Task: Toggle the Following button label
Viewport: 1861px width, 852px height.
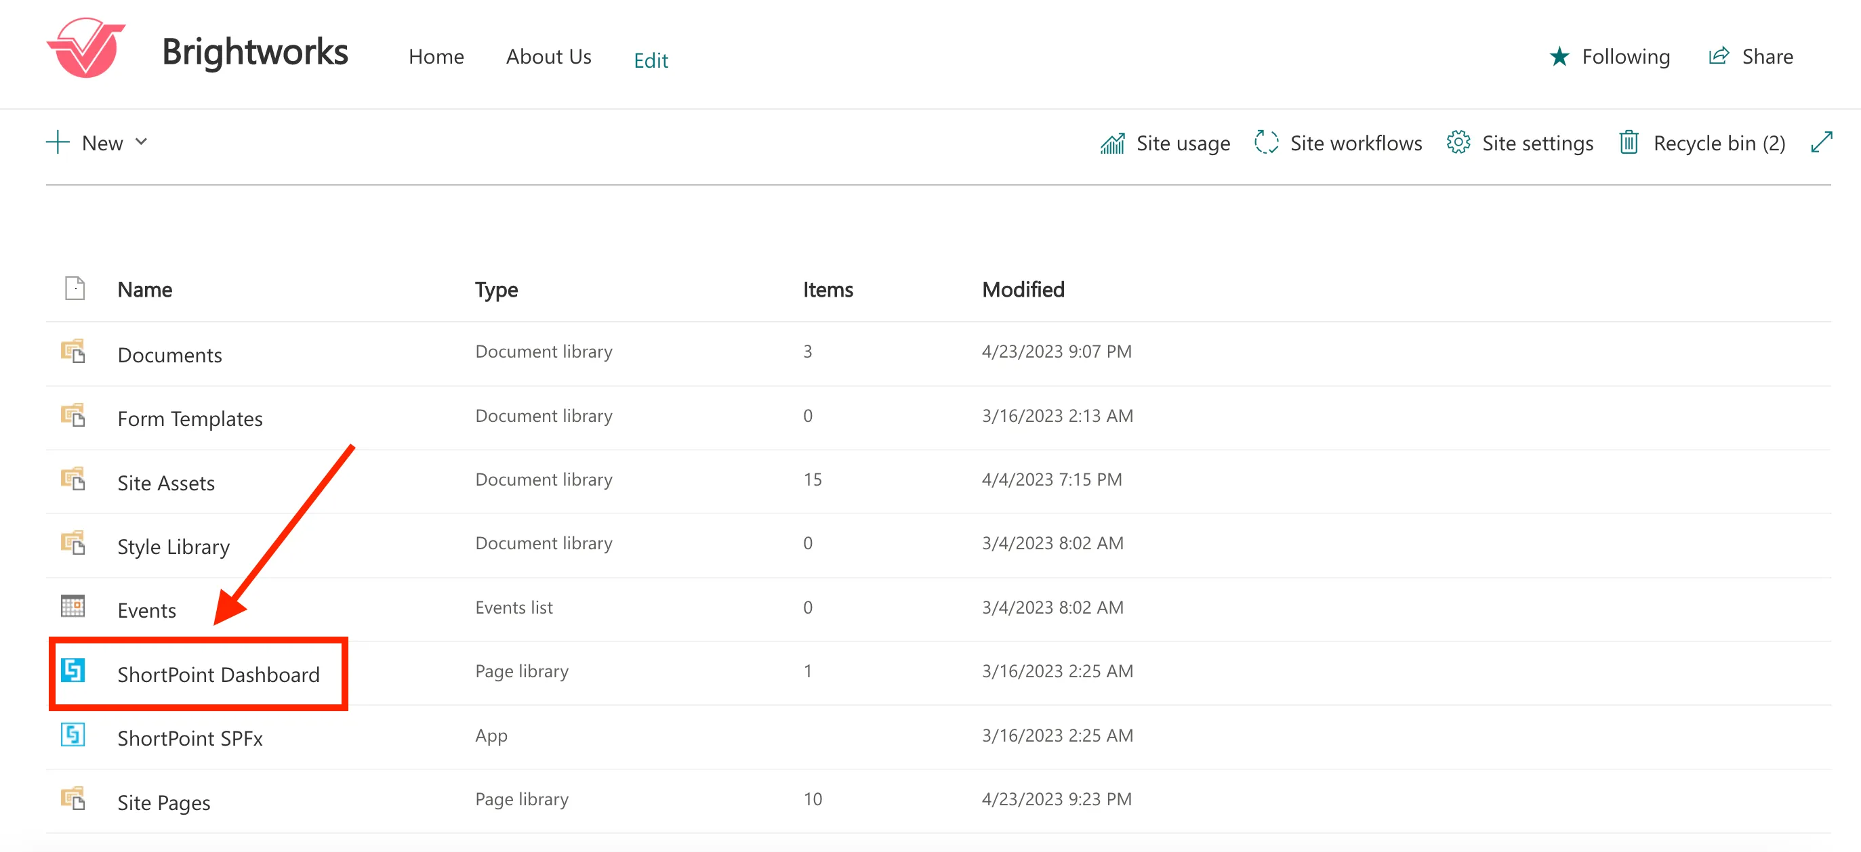Action: click(1625, 56)
